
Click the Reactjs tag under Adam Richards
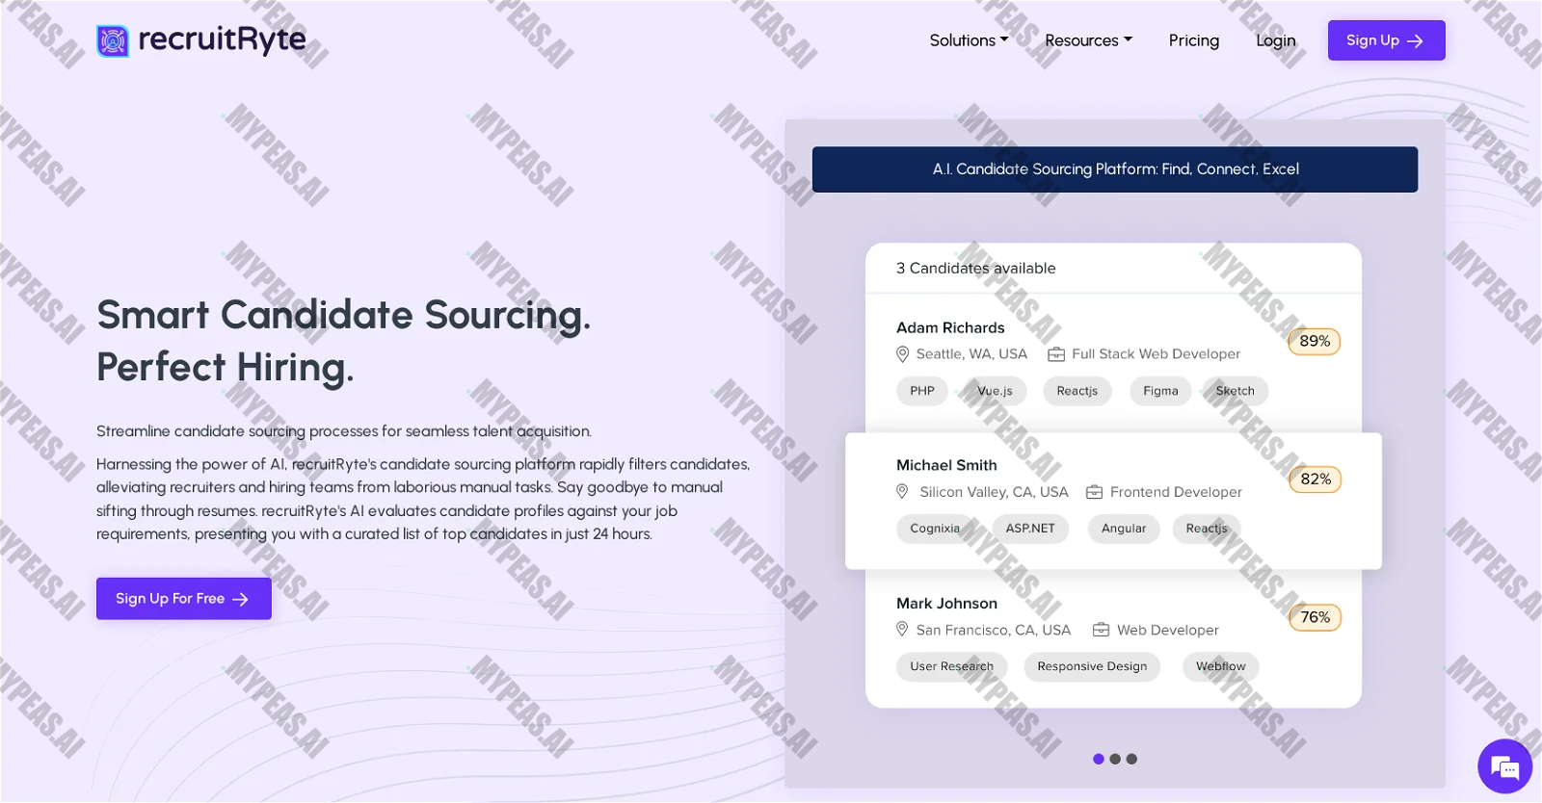pos(1077,391)
